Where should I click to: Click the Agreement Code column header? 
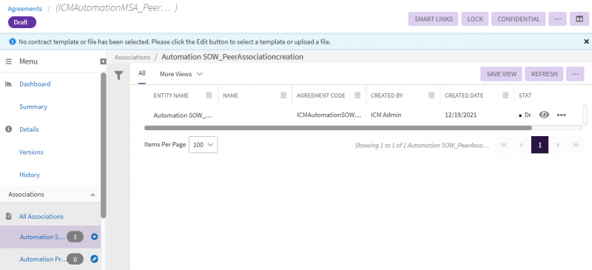pos(321,95)
